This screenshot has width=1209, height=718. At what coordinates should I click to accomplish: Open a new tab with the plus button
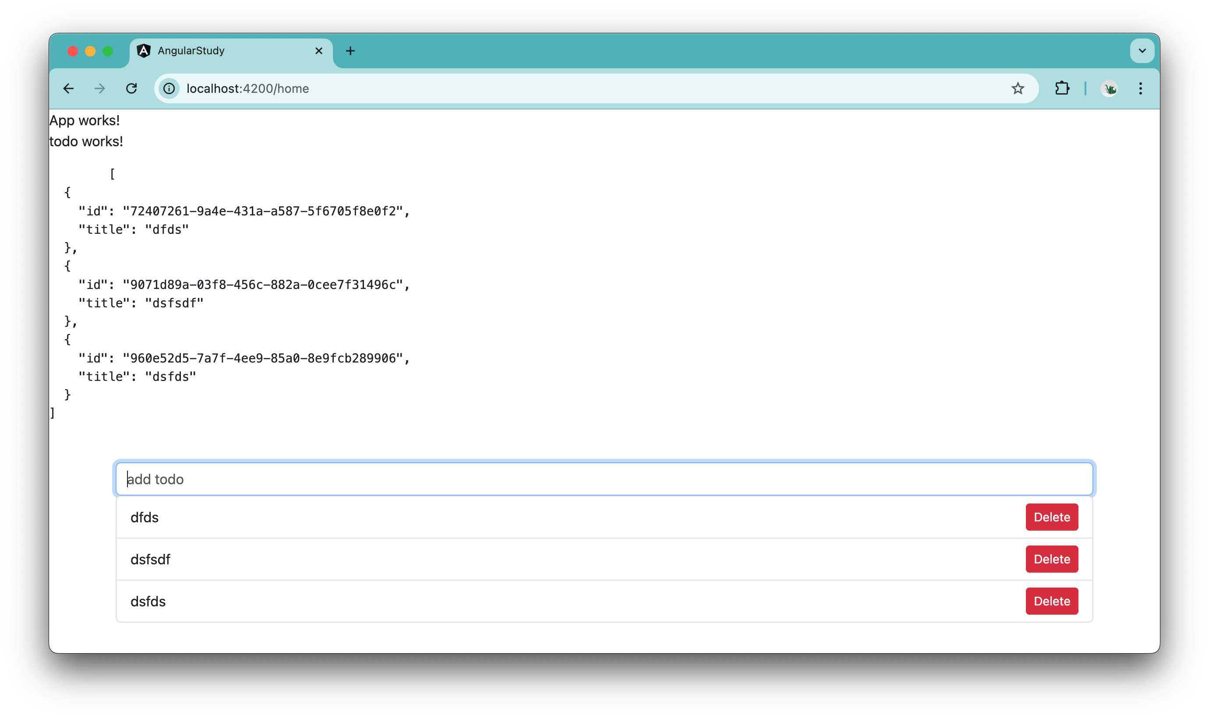point(350,50)
